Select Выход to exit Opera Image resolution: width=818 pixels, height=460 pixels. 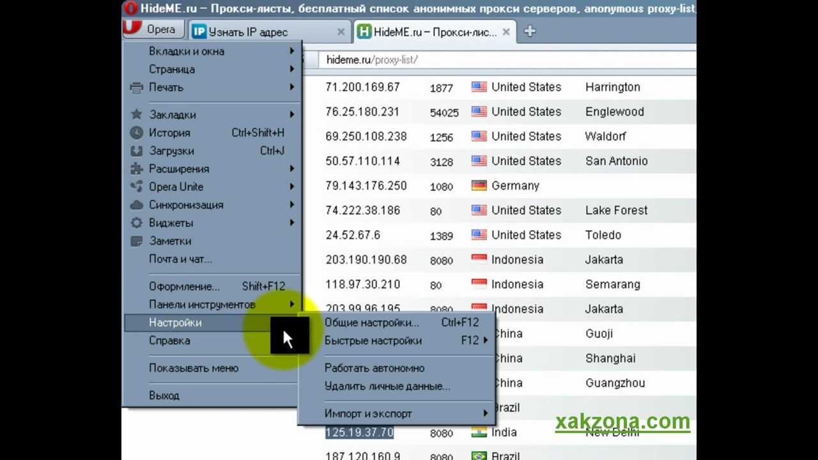pos(212,395)
